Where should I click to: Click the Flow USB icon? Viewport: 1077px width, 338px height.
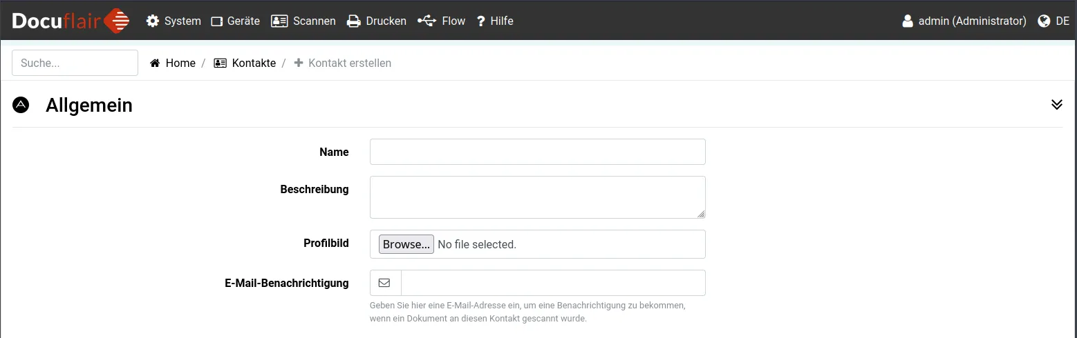click(x=427, y=21)
